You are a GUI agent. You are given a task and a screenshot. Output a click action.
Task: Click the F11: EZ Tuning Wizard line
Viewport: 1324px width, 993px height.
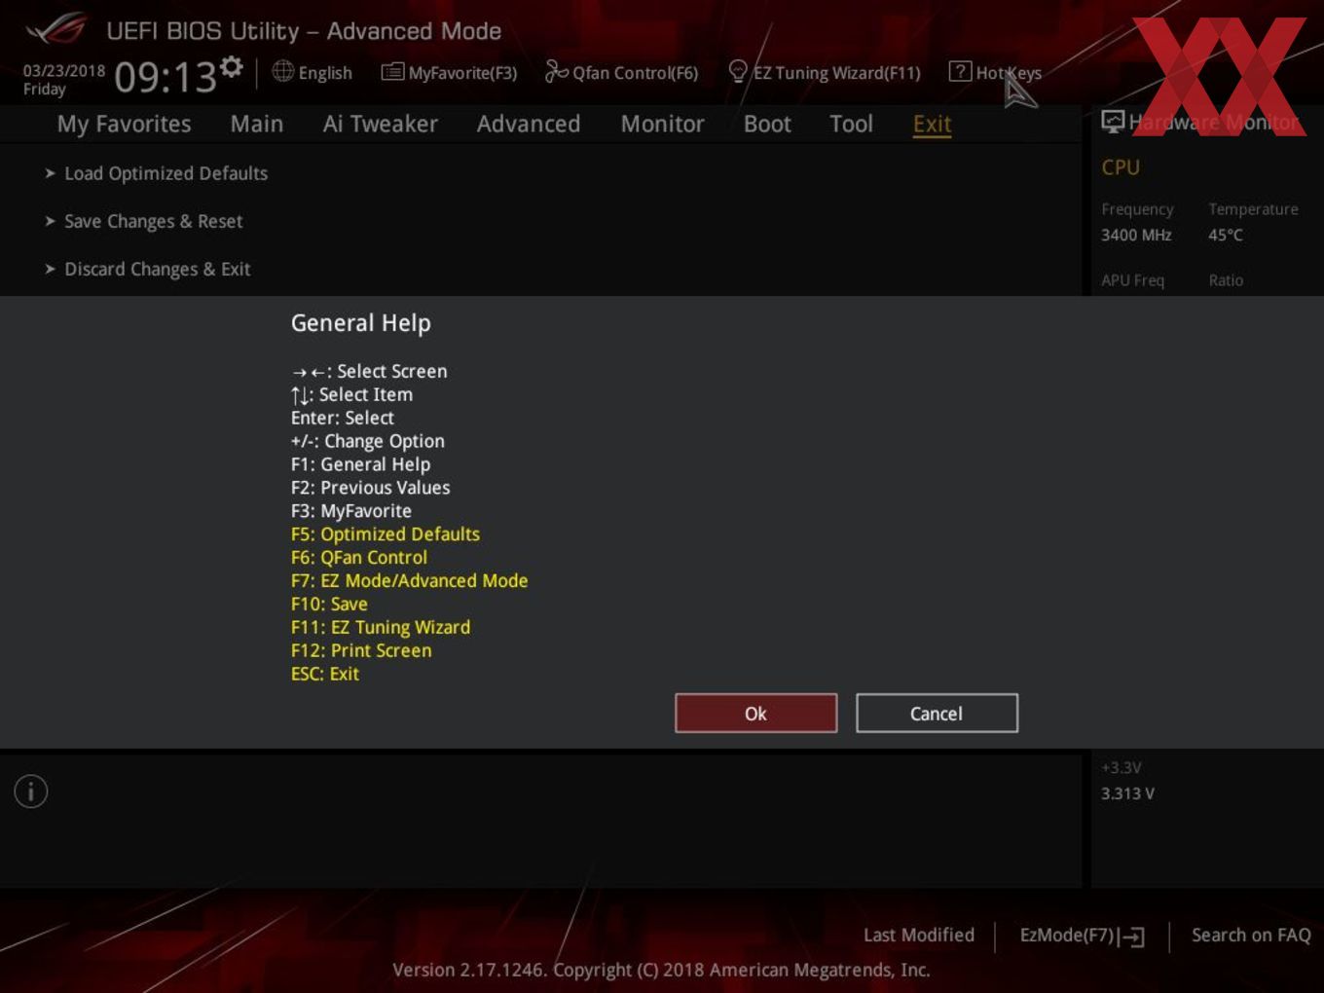click(381, 628)
